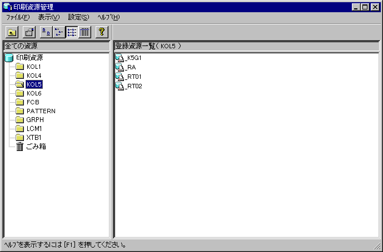Open the ヘルプ(H) menu
Image resolution: width=383 pixels, height=252 pixels.
(108, 17)
